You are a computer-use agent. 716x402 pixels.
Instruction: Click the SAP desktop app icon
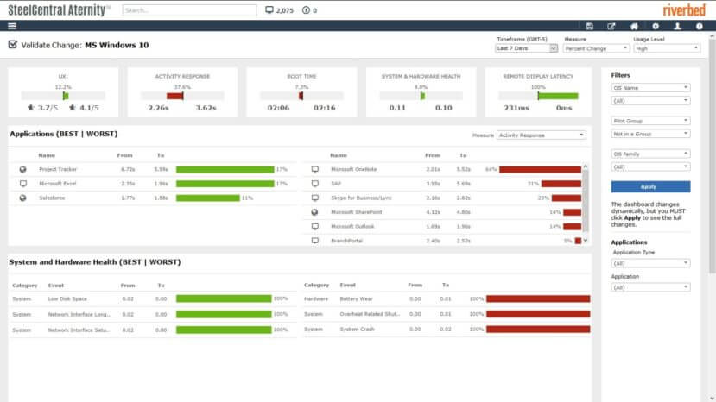click(x=315, y=184)
